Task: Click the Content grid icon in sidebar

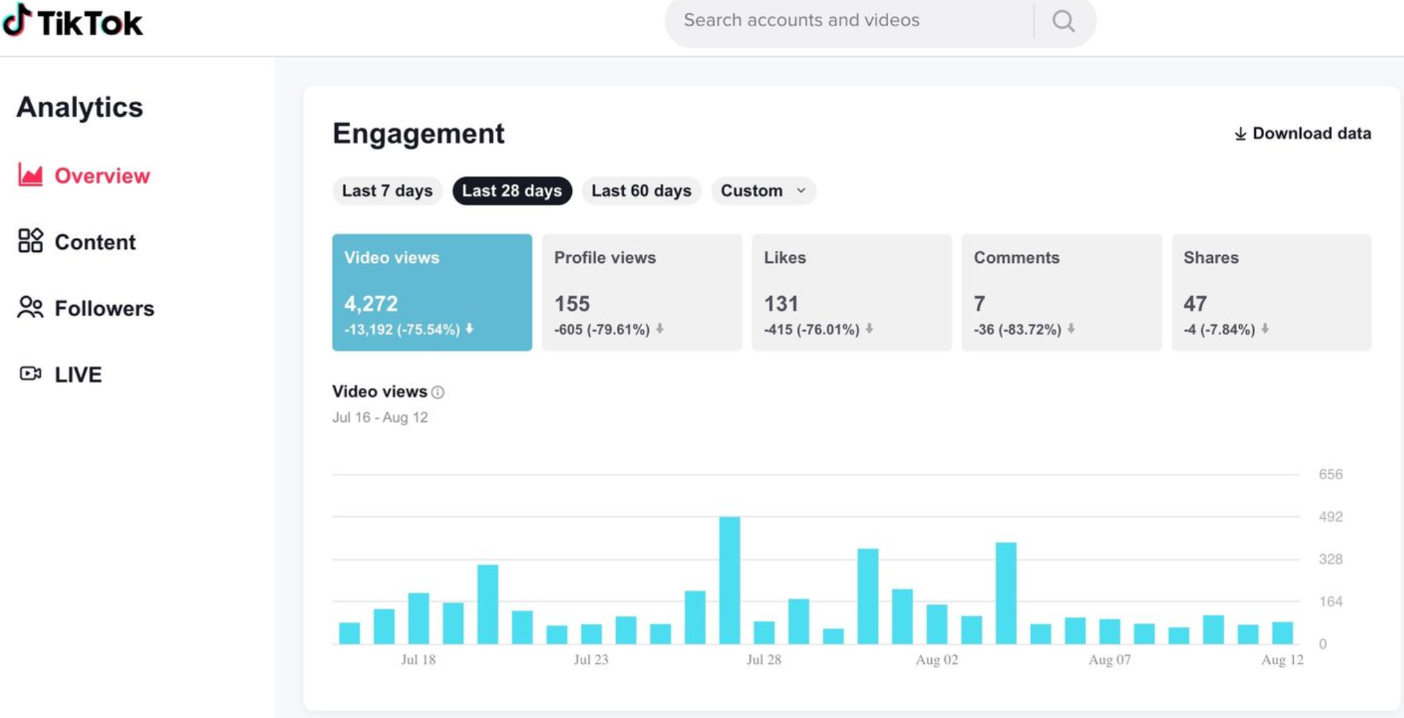Action: click(x=30, y=241)
